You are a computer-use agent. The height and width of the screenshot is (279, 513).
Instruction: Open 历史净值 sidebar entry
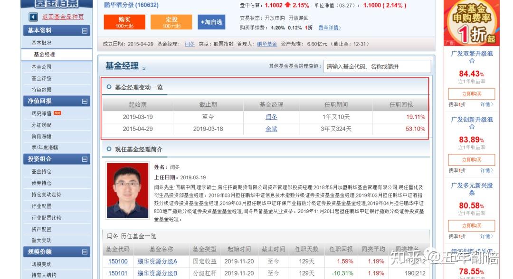tap(41, 113)
